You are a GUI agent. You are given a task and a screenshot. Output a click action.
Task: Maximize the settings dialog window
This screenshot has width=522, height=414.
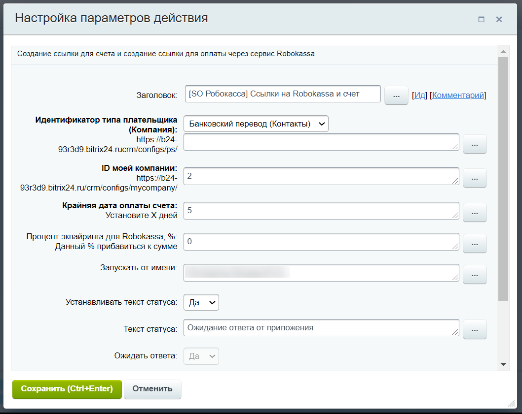tap(481, 19)
